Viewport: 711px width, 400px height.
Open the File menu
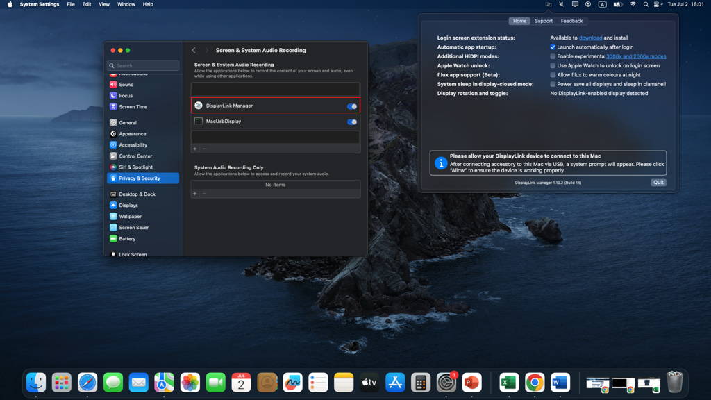pyautogui.click(x=71, y=4)
